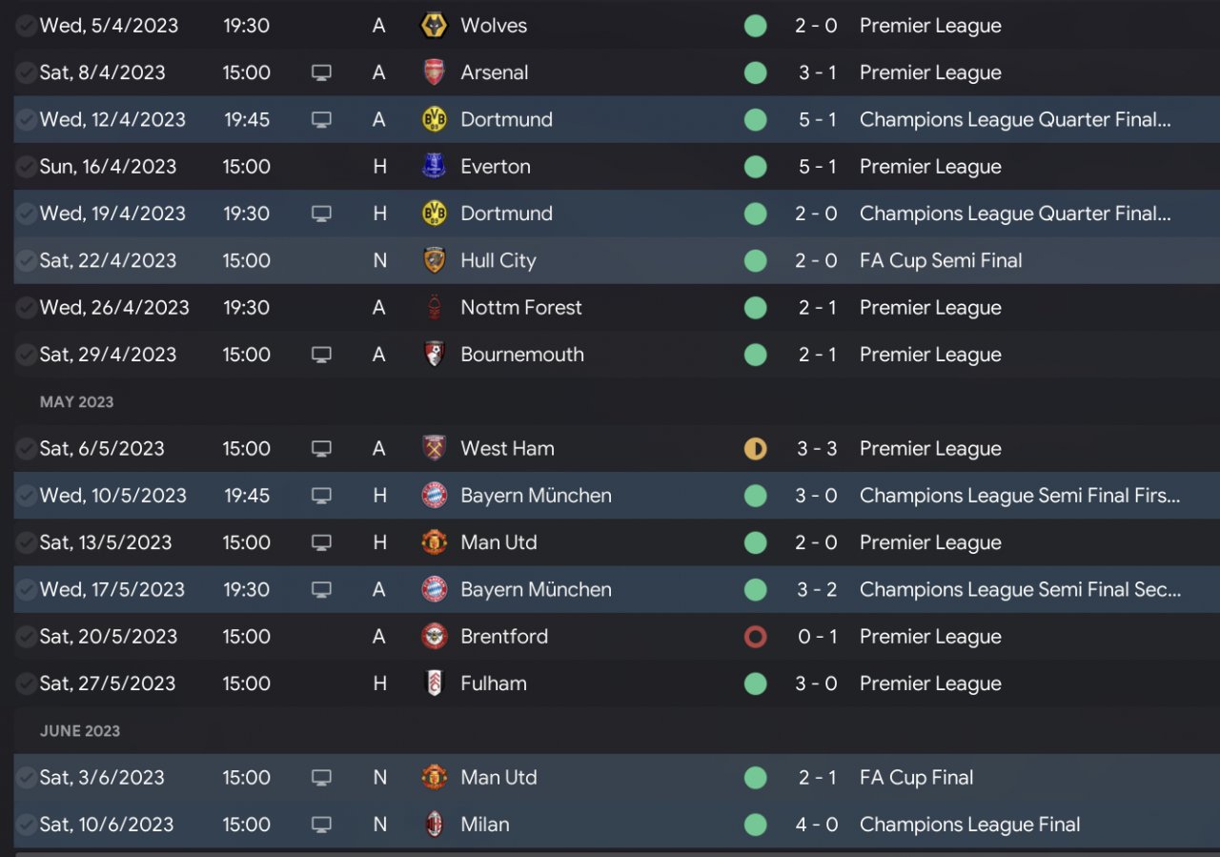
Task: Click the Arsenal club crest
Action: 434,72
